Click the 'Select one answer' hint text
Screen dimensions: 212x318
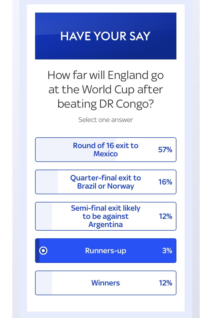pos(106,120)
